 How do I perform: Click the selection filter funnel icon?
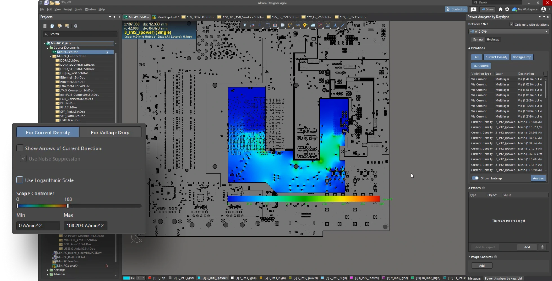click(245, 25)
